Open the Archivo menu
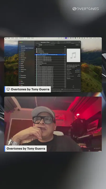The height and width of the screenshot is (189, 106). [x=13, y=38]
